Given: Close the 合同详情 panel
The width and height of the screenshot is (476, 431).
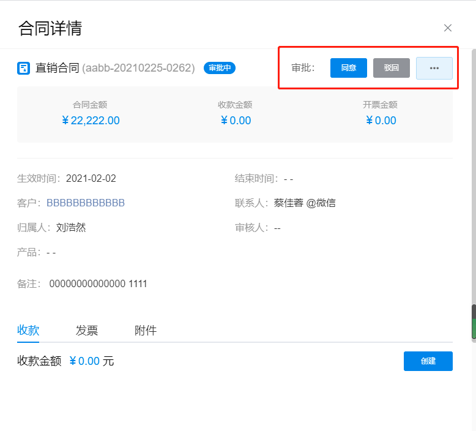Looking at the screenshot, I should click(447, 28).
